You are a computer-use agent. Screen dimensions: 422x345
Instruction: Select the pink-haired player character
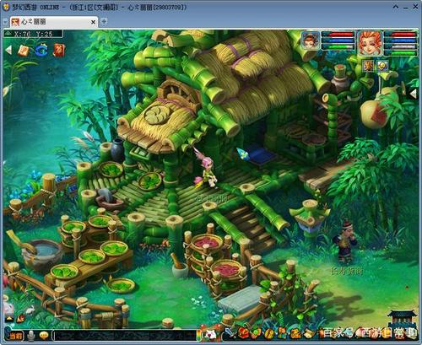tap(208, 172)
